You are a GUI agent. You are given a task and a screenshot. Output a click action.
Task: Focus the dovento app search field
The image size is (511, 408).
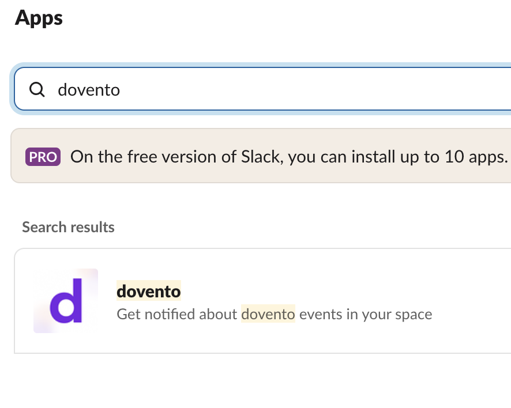pos(262,89)
